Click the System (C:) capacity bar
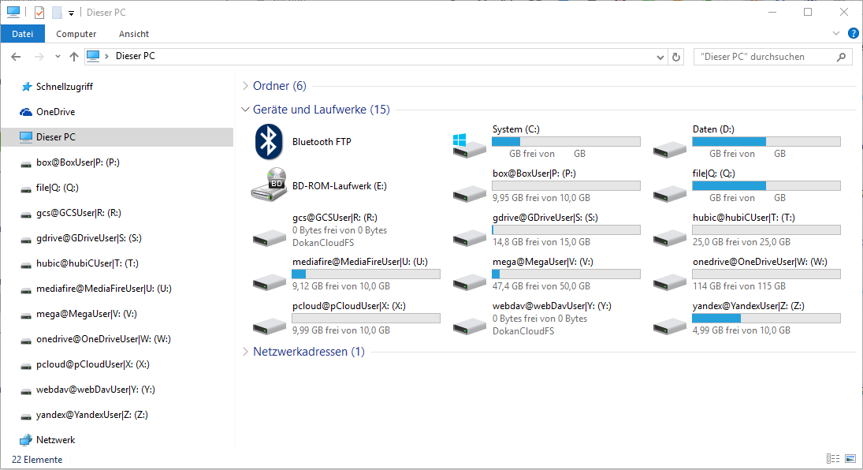Viewport: 863px width, 470px height. [567, 142]
